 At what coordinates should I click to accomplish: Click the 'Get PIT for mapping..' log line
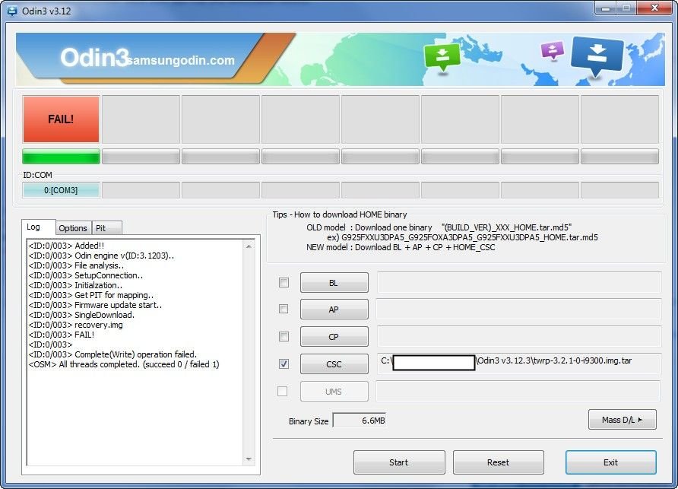tap(90, 295)
